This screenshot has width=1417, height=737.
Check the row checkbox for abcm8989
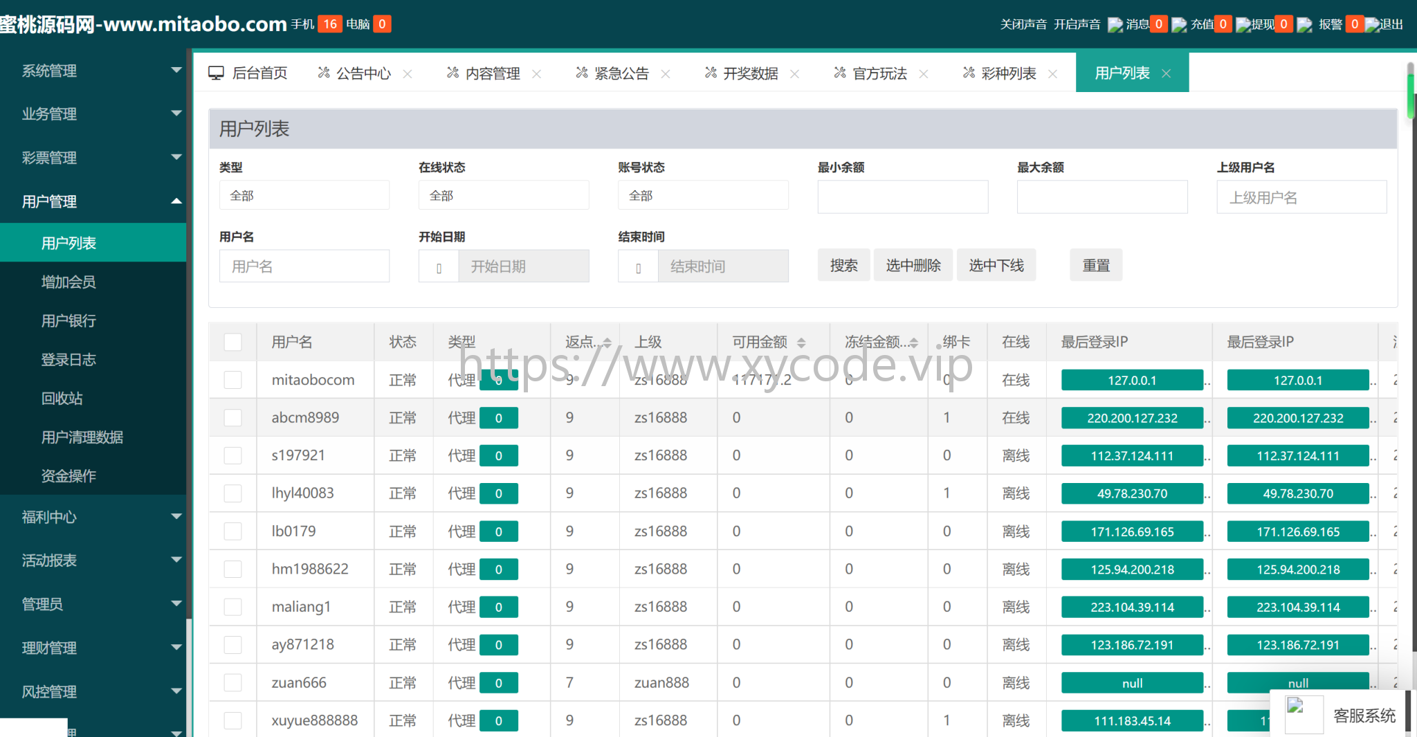click(x=233, y=418)
